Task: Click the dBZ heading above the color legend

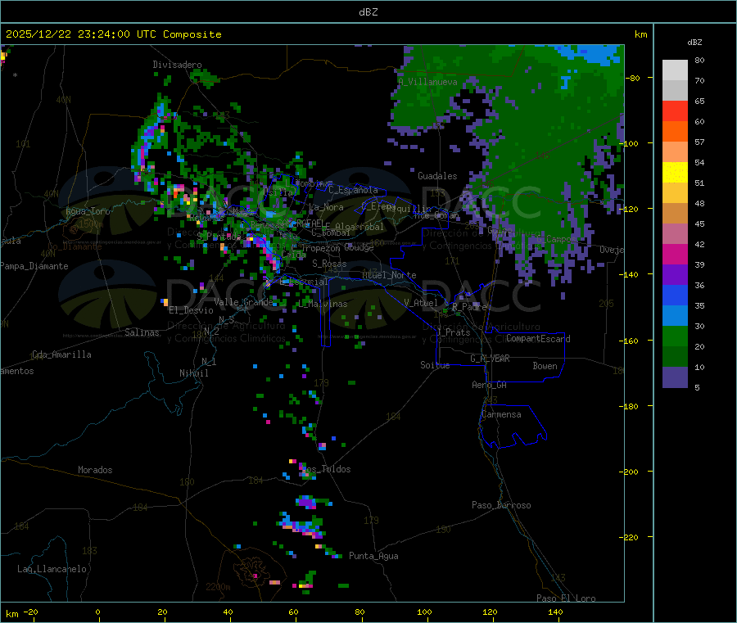Action: click(694, 43)
